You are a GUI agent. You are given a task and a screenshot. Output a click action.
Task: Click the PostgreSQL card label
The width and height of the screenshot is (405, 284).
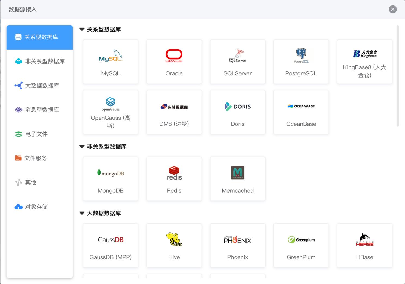301,73
